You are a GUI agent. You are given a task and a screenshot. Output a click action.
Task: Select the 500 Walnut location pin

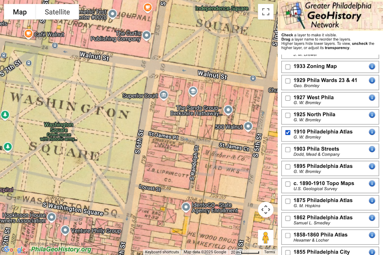(248, 126)
